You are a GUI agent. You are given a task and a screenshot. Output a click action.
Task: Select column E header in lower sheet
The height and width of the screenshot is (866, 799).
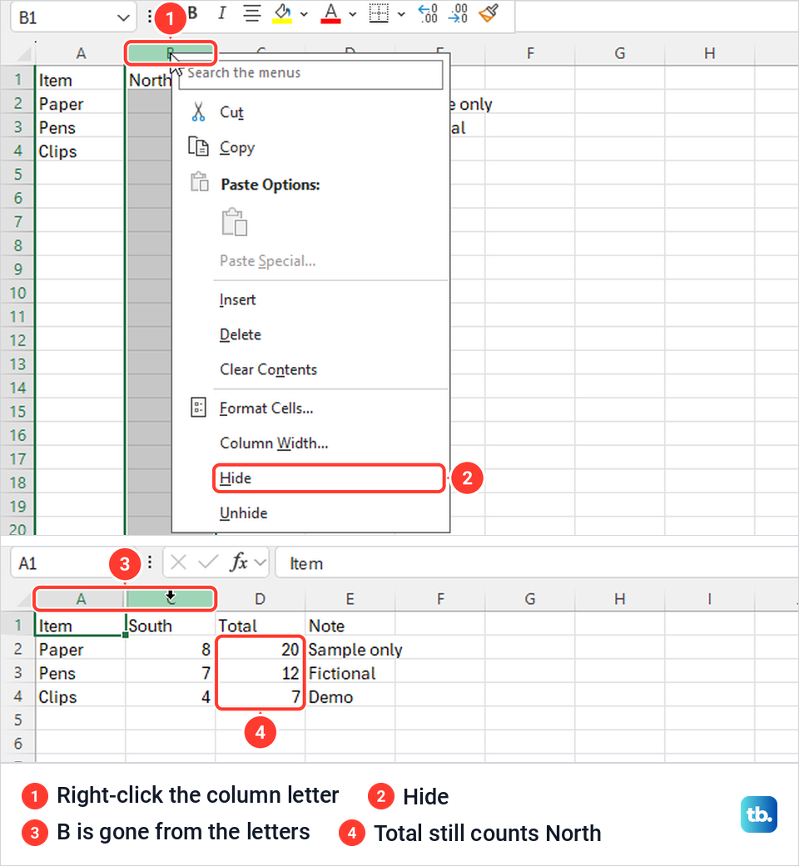(x=350, y=599)
